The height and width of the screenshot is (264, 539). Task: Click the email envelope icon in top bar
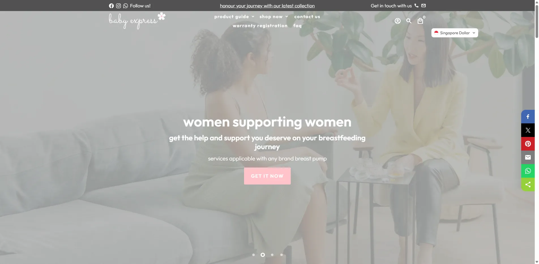pos(423,6)
